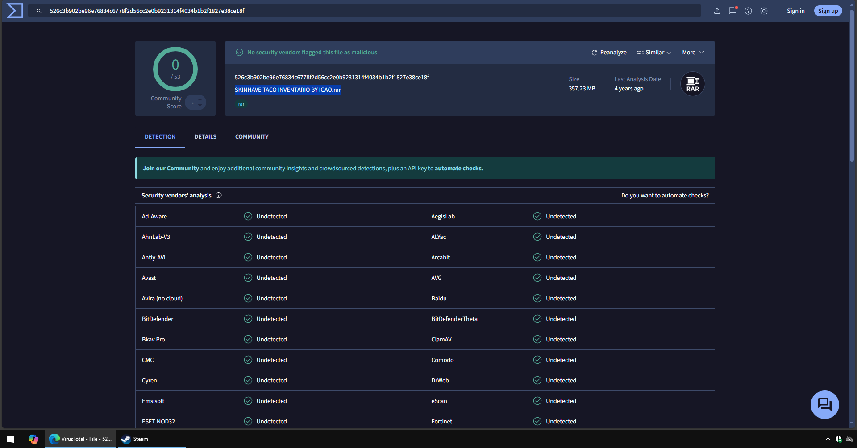Click the Arcabit undetected check icon
Viewport: 857px width, 448px height.
(x=537, y=257)
